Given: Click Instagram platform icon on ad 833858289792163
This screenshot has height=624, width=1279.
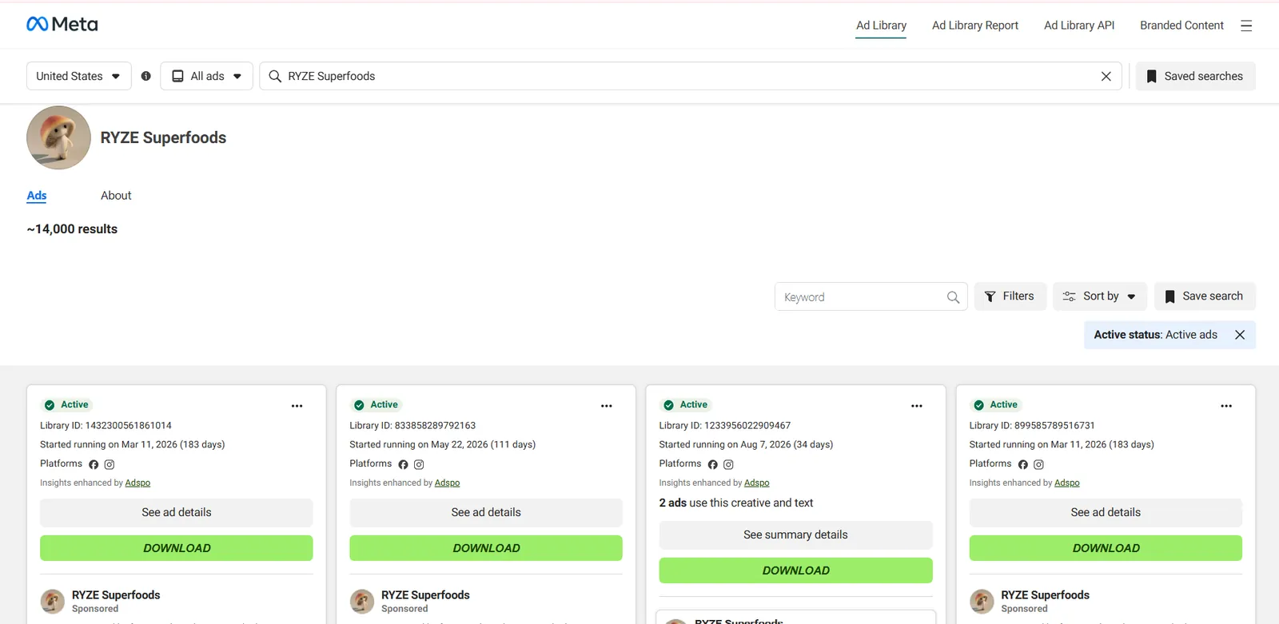Looking at the screenshot, I should (419, 464).
